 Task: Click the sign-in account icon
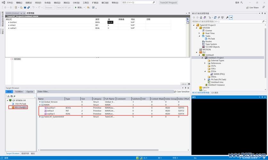point(241,3)
